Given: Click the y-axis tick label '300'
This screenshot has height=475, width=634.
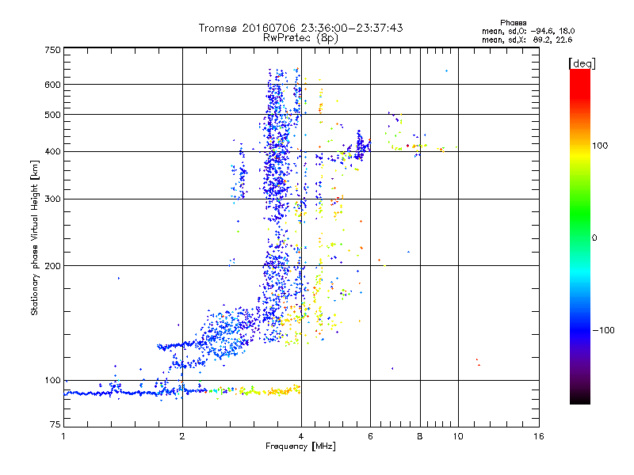Looking at the screenshot, I should pyautogui.click(x=52, y=199).
